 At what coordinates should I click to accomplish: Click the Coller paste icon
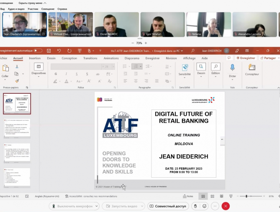tap(5, 69)
